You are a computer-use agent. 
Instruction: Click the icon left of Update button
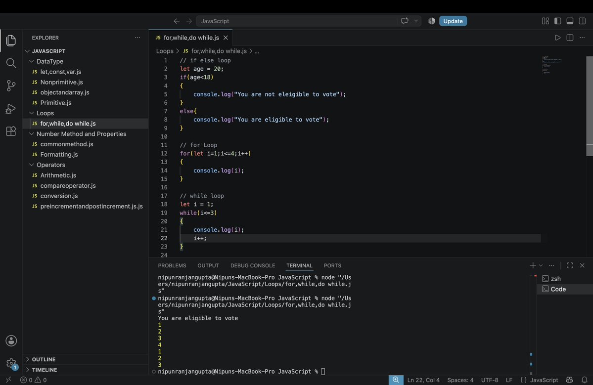tap(431, 21)
